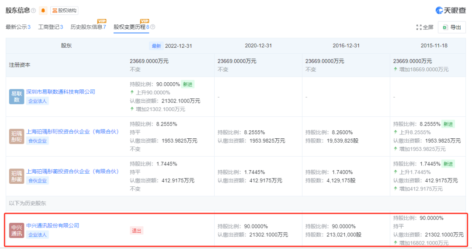Click the bell alert icon beside 股东信息
Viewport: 472px width, 249px height.
(43, 11)
